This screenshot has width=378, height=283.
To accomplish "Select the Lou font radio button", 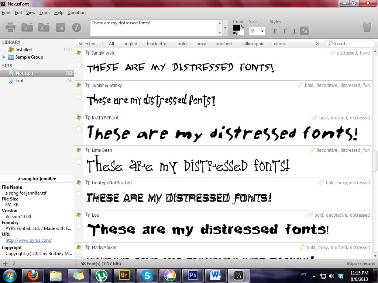I will (x=79, y=227).
